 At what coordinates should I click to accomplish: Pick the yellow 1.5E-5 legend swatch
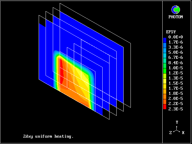point(165,83)
